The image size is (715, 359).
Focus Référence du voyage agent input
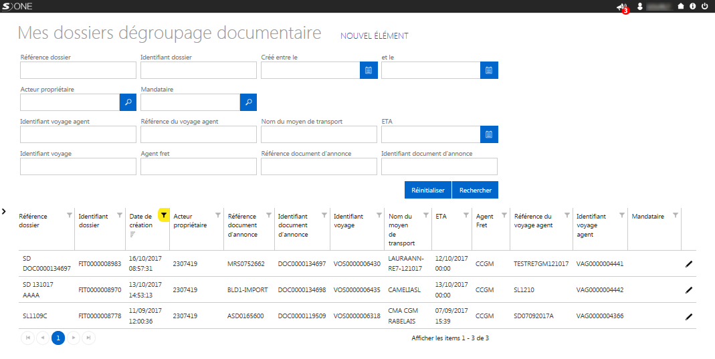(199, 134)
